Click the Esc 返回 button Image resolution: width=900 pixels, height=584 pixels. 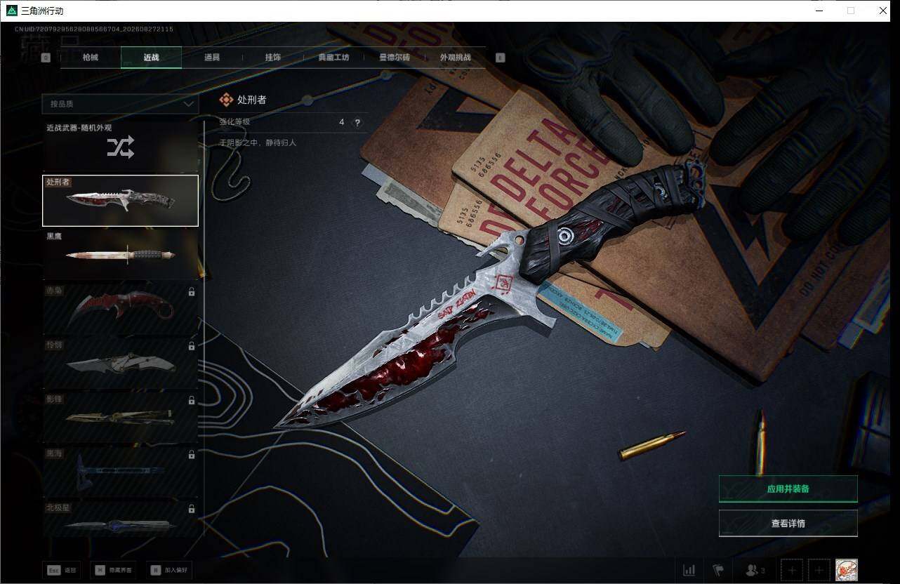(x=62, y=571)
